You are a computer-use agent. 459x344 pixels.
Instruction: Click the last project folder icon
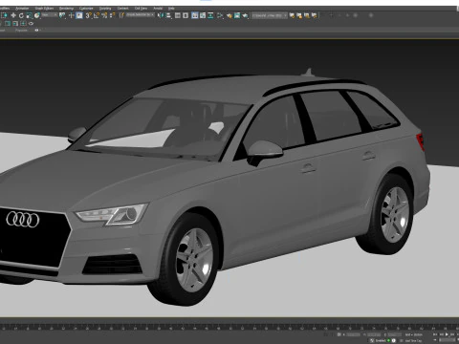click(315, 15)
